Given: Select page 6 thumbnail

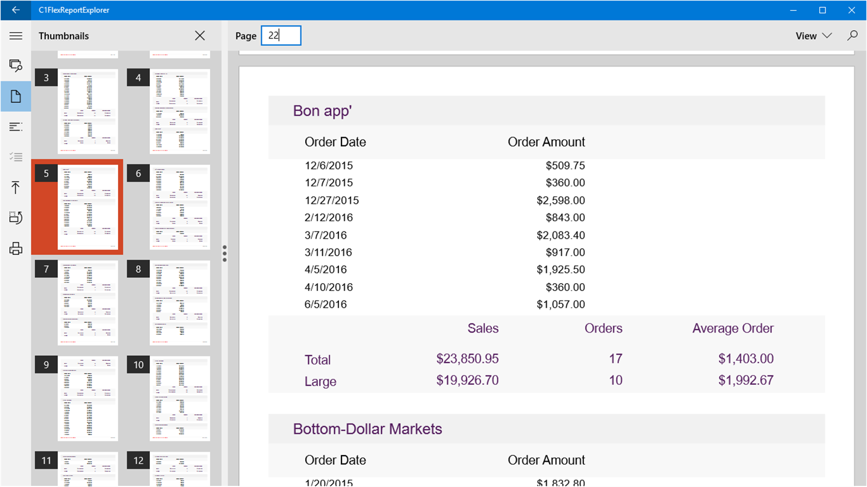Looking at the screenshot, I should [x=179, y=207].
